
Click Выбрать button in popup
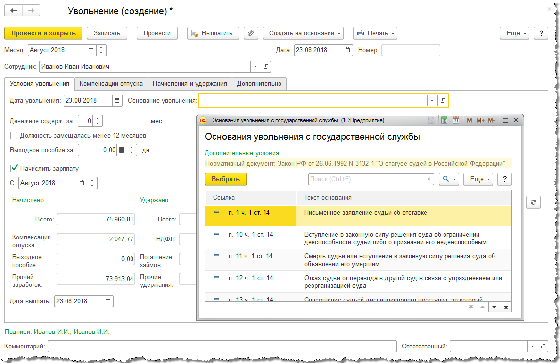tap(226, 179)
